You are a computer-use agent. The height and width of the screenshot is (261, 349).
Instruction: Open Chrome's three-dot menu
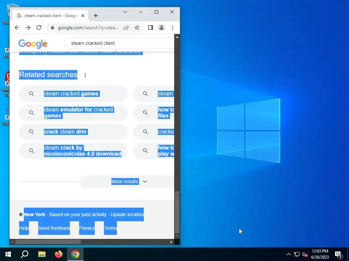172,28
